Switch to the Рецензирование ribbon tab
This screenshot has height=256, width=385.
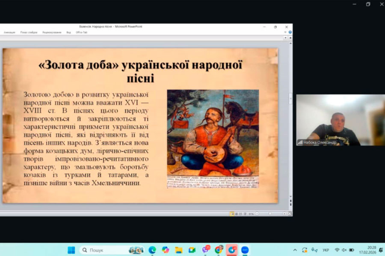52,32
